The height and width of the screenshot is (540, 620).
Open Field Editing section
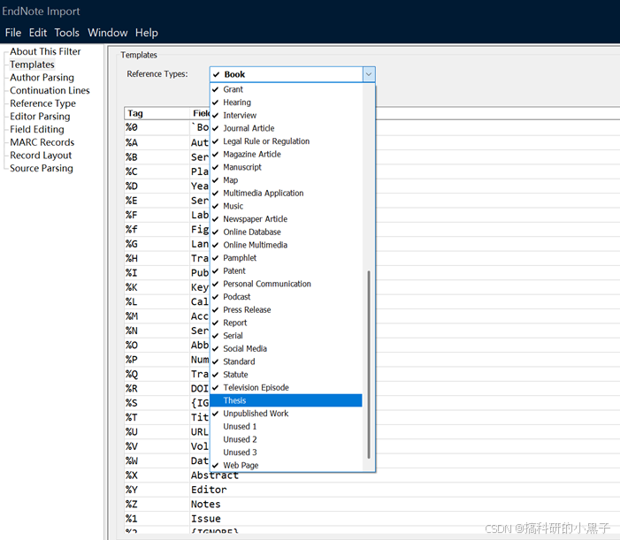click(x=37, y=130)
